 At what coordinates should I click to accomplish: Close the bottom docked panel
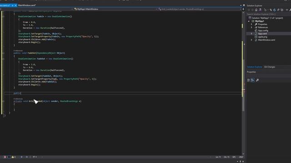coord(243,162)
